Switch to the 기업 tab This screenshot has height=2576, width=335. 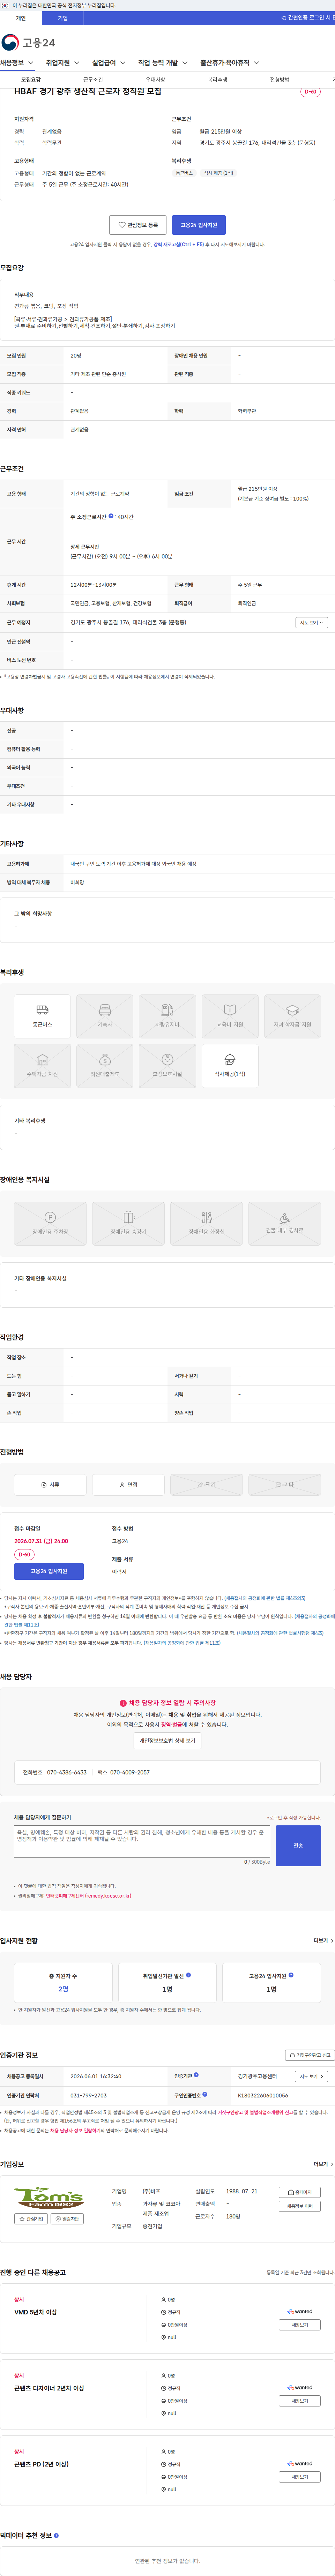pos(63,18)
